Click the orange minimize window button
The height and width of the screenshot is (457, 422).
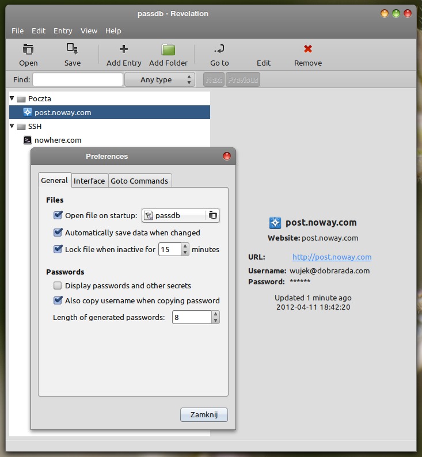pyautogui.click(x=385, y=13)
